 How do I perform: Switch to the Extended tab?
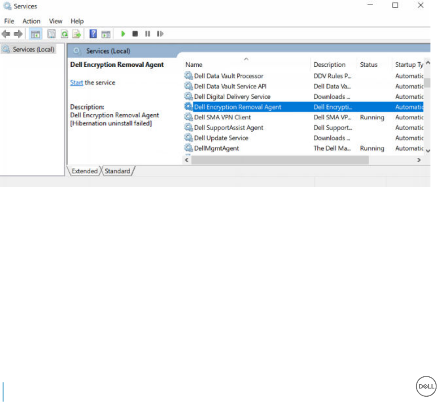pyautogui.click(x=85, y=171)
